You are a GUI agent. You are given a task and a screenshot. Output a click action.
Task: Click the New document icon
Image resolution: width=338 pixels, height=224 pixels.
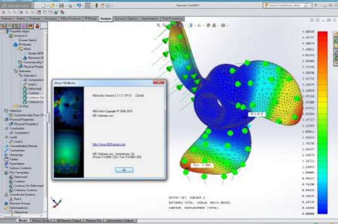click(43, 6)
